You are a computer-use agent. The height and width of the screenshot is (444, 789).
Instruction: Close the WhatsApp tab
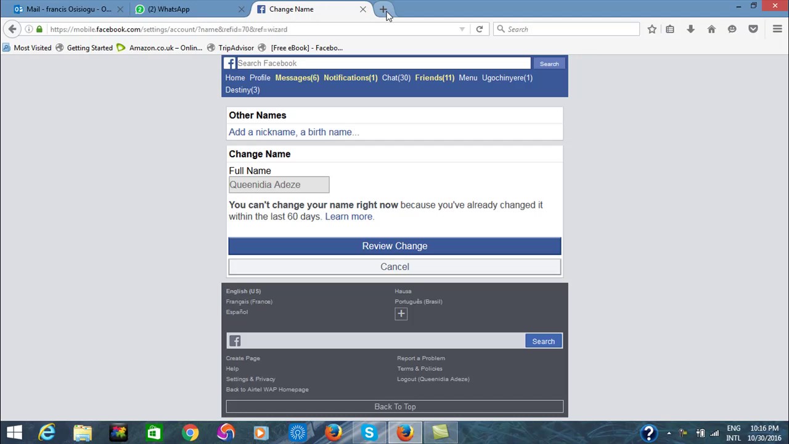click(x=241, y=9)
